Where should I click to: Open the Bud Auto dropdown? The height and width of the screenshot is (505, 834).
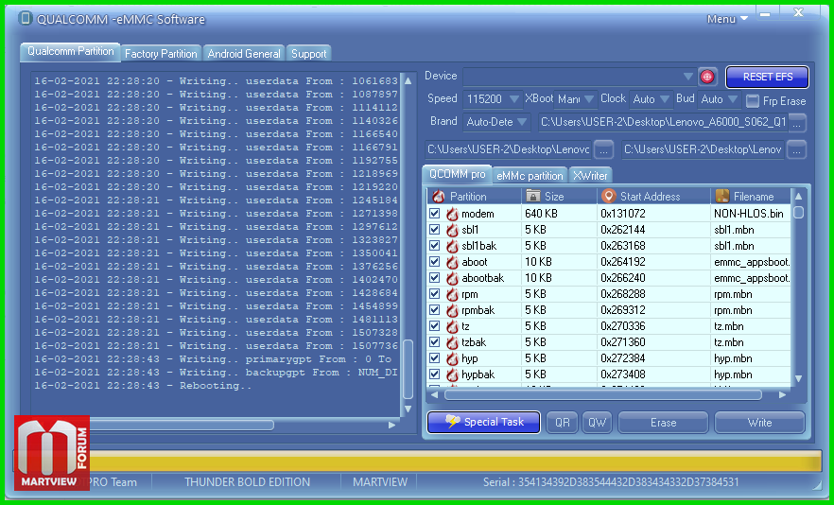(x=734, y=99)
